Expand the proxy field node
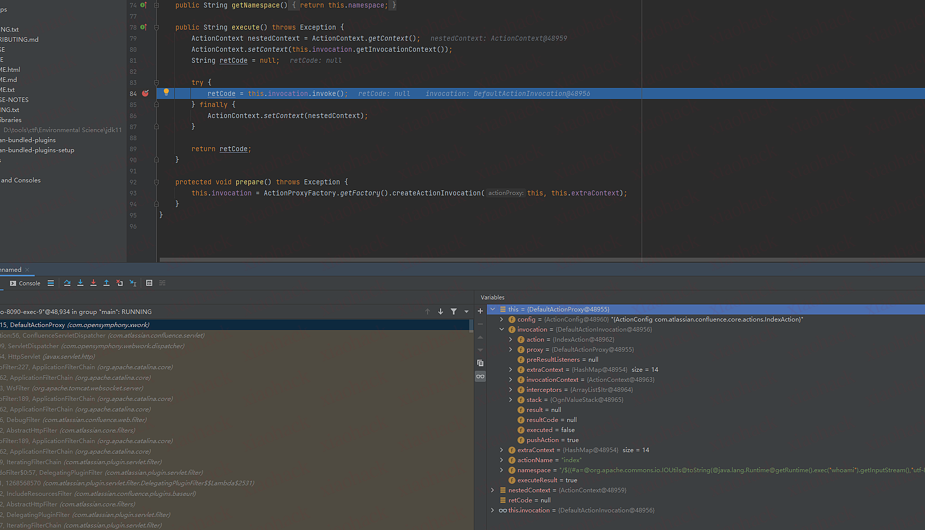Image resolution: width=925 pixels, height=530 pixels. pos(510,350)
